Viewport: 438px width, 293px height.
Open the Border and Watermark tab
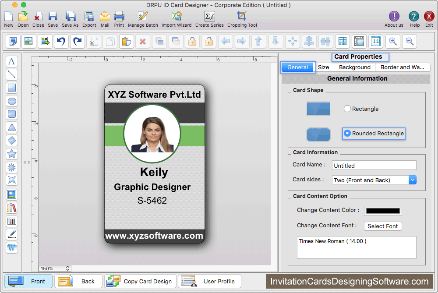point(402,67)
